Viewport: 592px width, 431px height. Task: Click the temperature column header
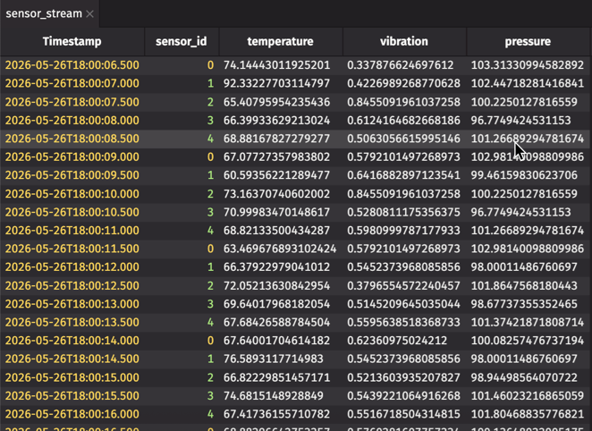coord(280,41)
